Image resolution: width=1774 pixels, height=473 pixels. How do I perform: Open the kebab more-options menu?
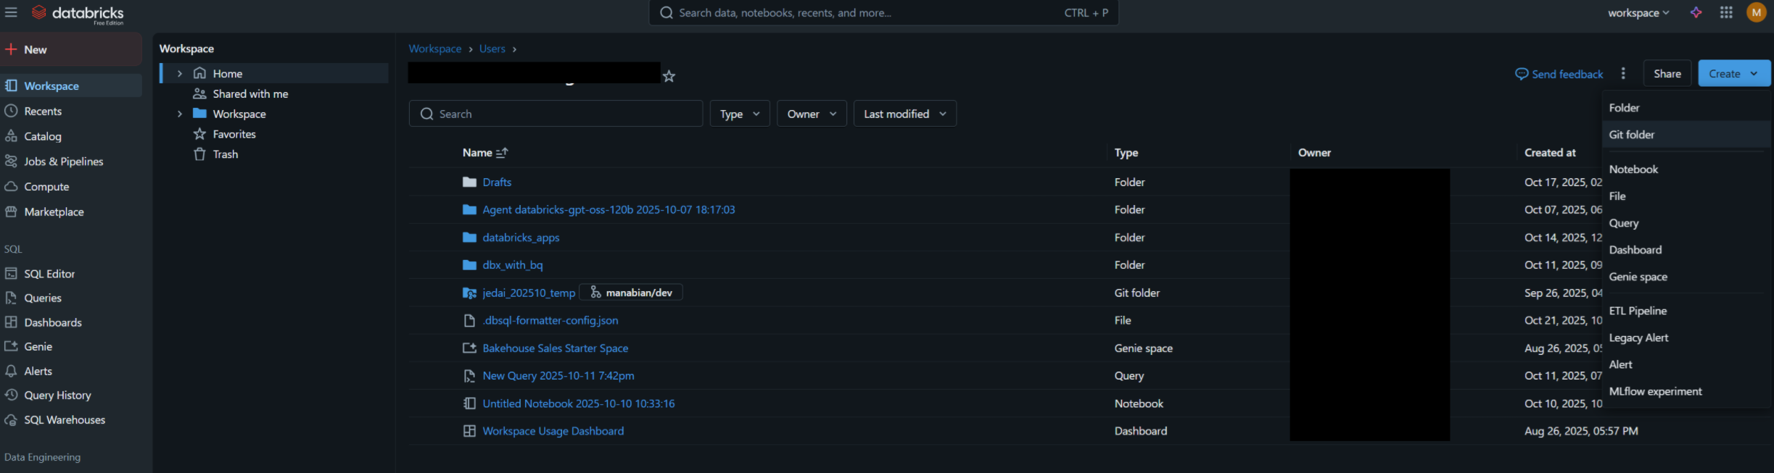point(1623,74)
